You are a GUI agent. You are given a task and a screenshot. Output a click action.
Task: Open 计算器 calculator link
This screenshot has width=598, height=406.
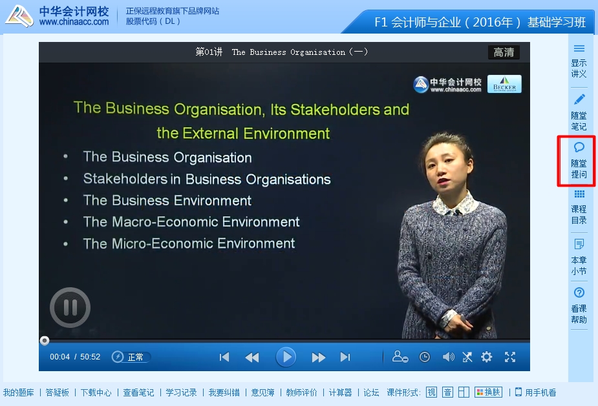point(340,392)
